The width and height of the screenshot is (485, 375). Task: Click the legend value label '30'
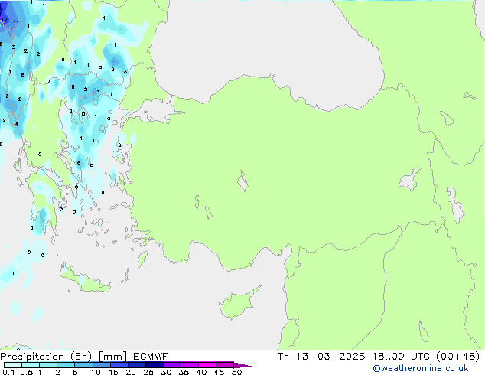tap(166, 372)
